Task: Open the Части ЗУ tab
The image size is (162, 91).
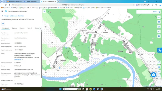Action: tap(30, 28)
